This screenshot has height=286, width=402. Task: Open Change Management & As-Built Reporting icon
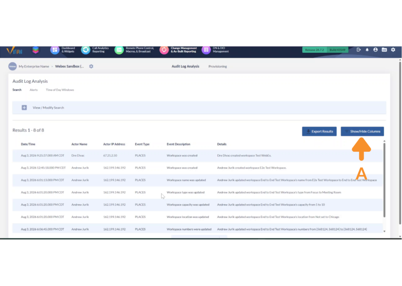coord(164,50)
